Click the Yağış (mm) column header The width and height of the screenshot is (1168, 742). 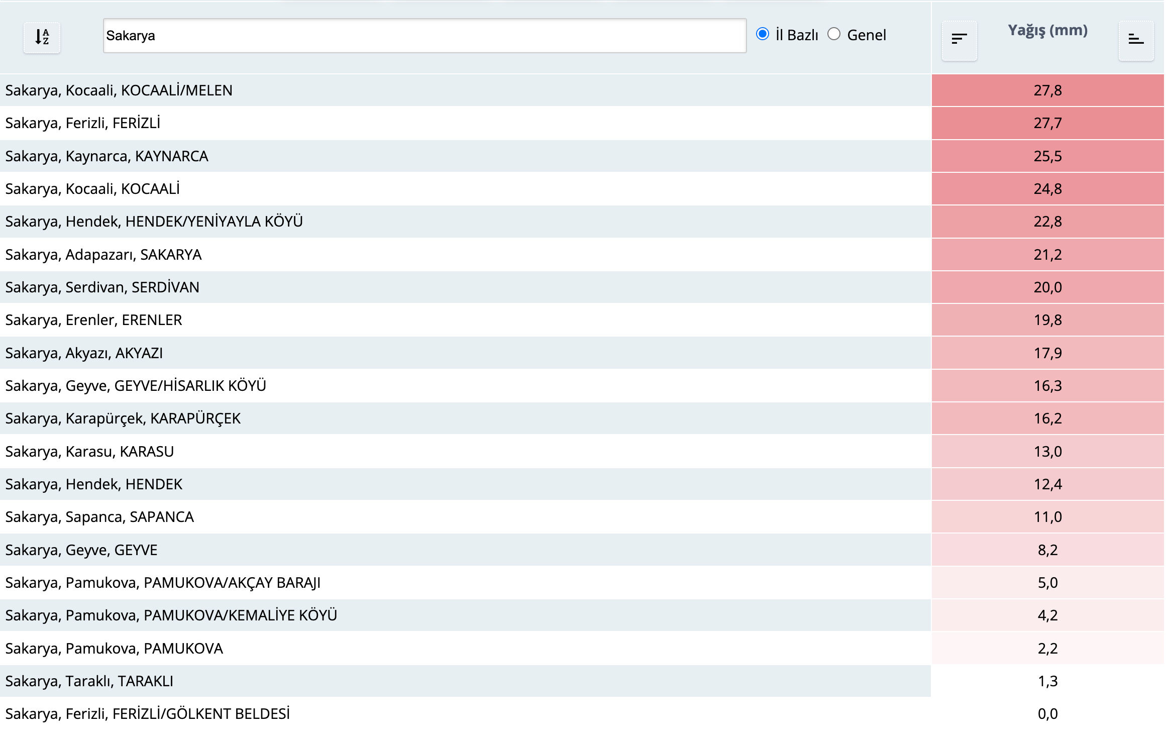pyautogui.click(x=1047, y=30)
